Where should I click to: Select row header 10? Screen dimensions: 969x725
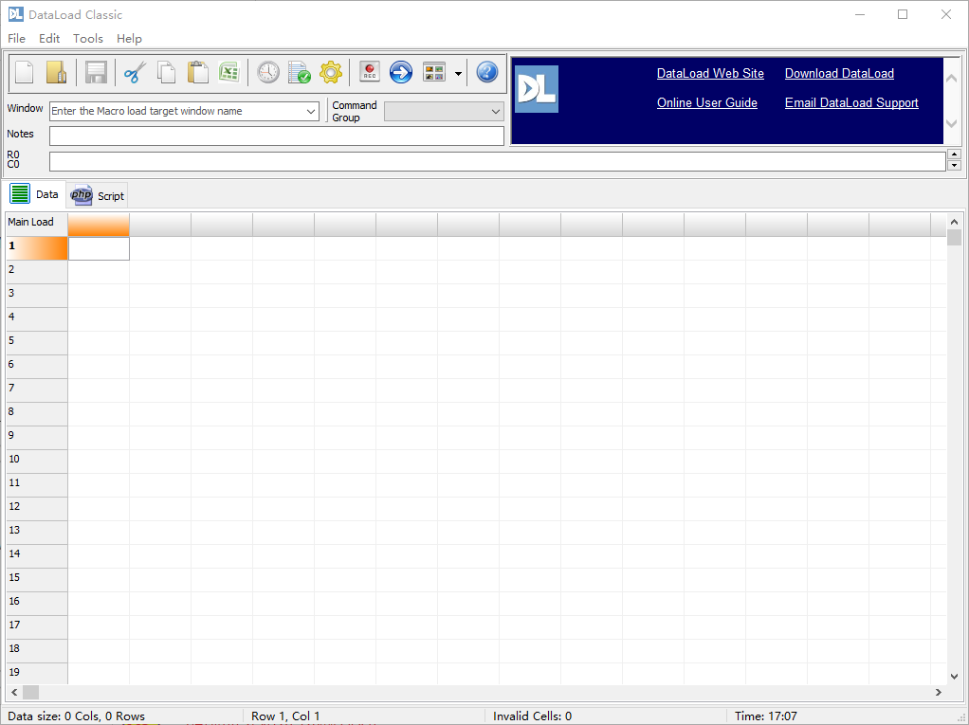(x=36, y=462)
